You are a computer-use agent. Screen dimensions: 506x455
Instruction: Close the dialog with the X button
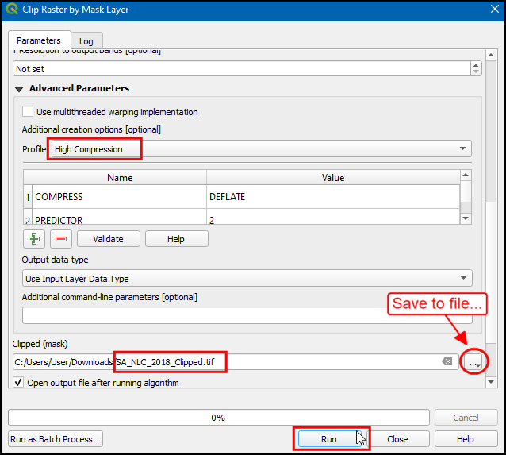coord(487,10)
